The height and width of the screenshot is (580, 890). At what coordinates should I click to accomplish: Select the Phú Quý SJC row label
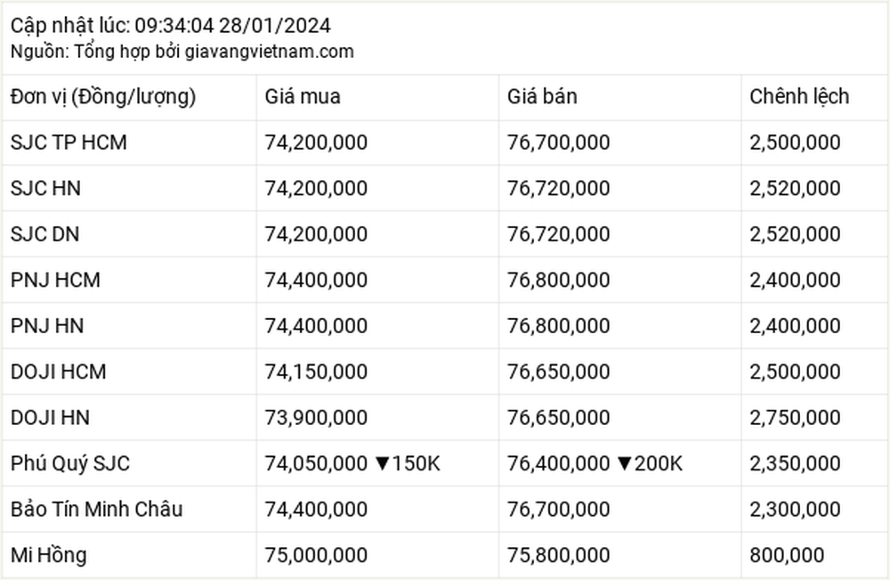pos(70,464)
